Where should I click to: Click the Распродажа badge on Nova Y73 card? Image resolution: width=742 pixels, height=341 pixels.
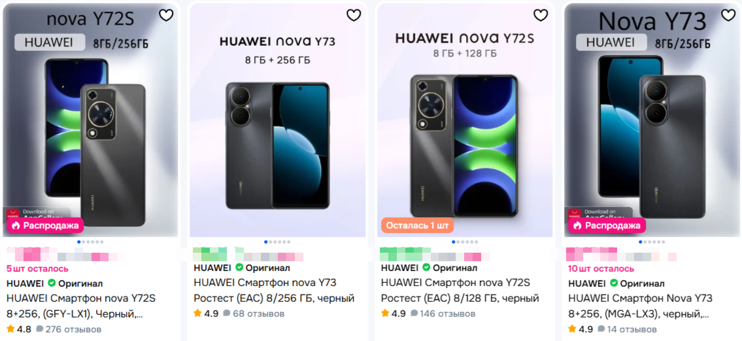pos(607,225)
